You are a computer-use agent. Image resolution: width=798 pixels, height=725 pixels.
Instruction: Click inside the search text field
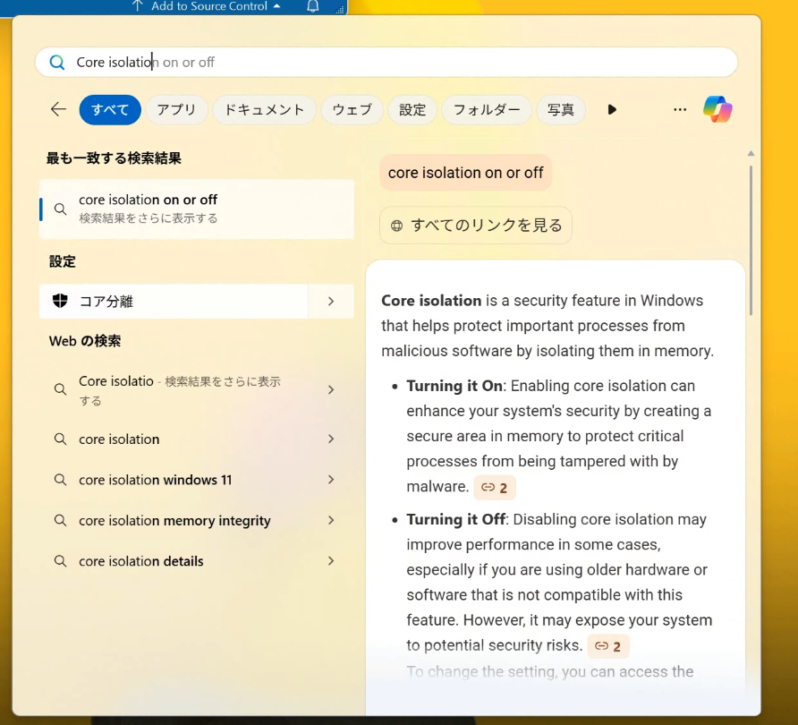(403, 63)
